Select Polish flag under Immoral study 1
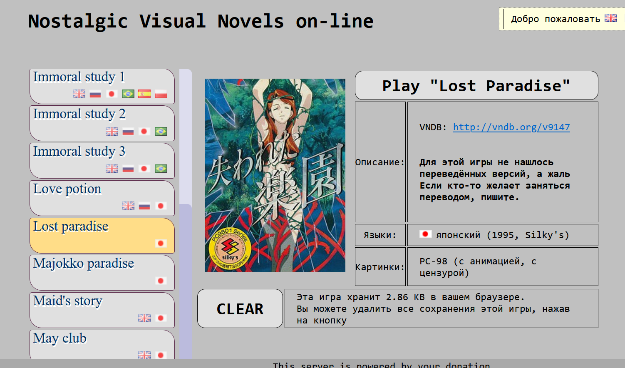This screenshot has height=368, width=625. pos(161,94)
